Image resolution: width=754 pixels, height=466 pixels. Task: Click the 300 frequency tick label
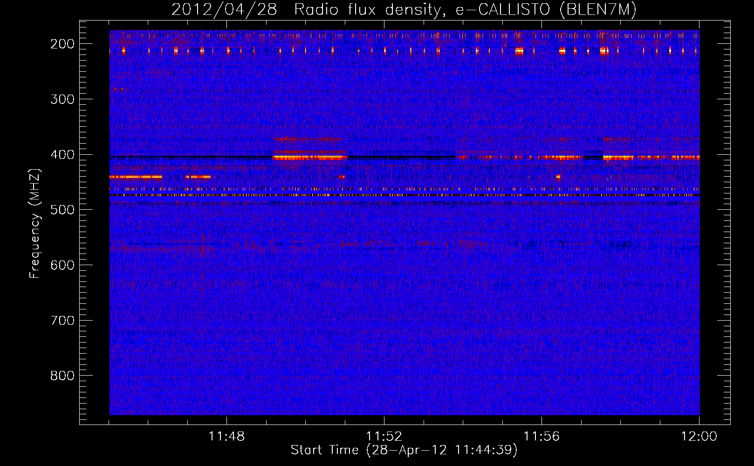[62, 99]
